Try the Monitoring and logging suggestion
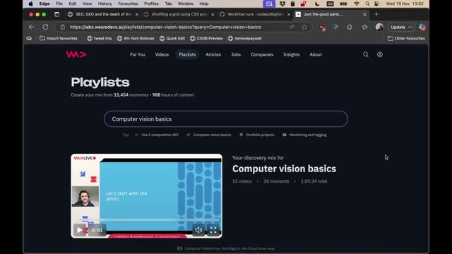Image resolution: width=452 pixels, height=254 pixels. [x=304, y=135]
